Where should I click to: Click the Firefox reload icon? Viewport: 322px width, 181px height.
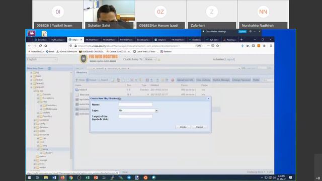pos(40,46)
